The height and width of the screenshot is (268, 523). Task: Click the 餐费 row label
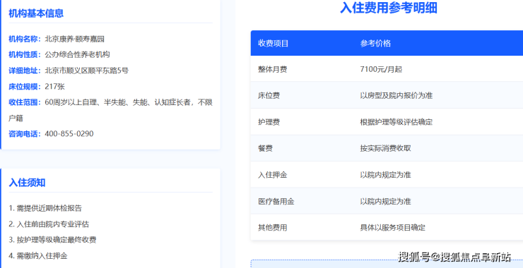coord(265,149)
